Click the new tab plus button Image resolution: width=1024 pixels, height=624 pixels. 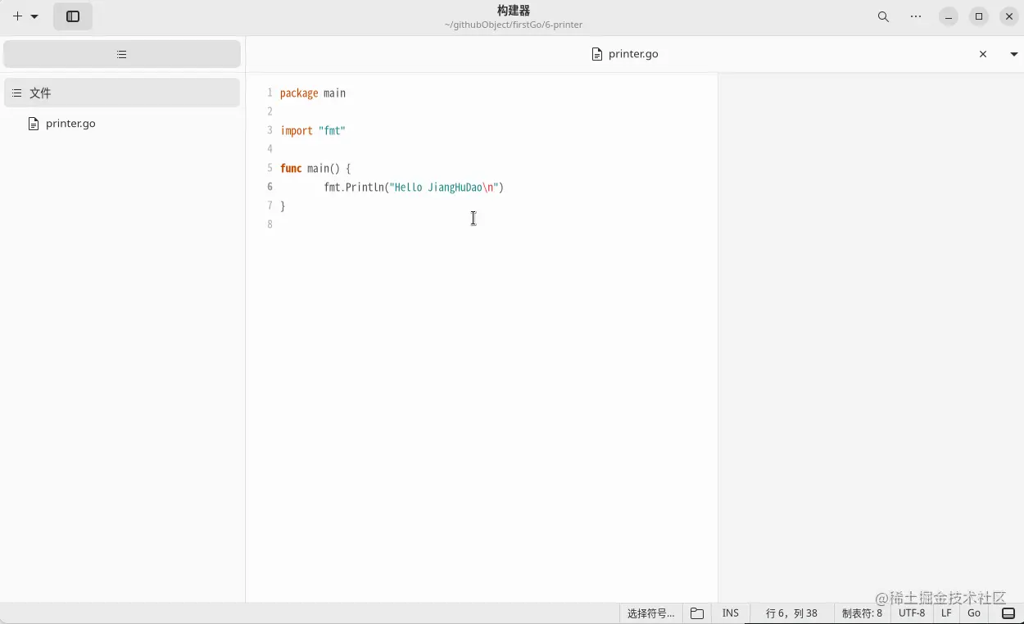(x=16, y=16)
